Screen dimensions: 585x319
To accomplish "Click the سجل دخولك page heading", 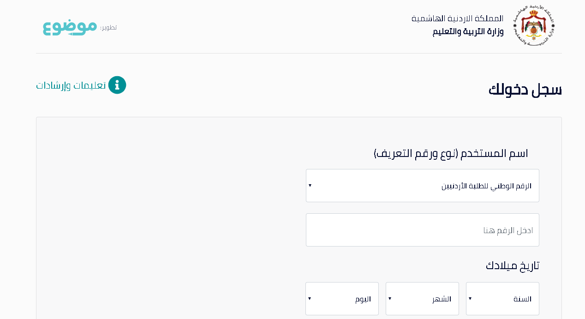I will (525, 90).
